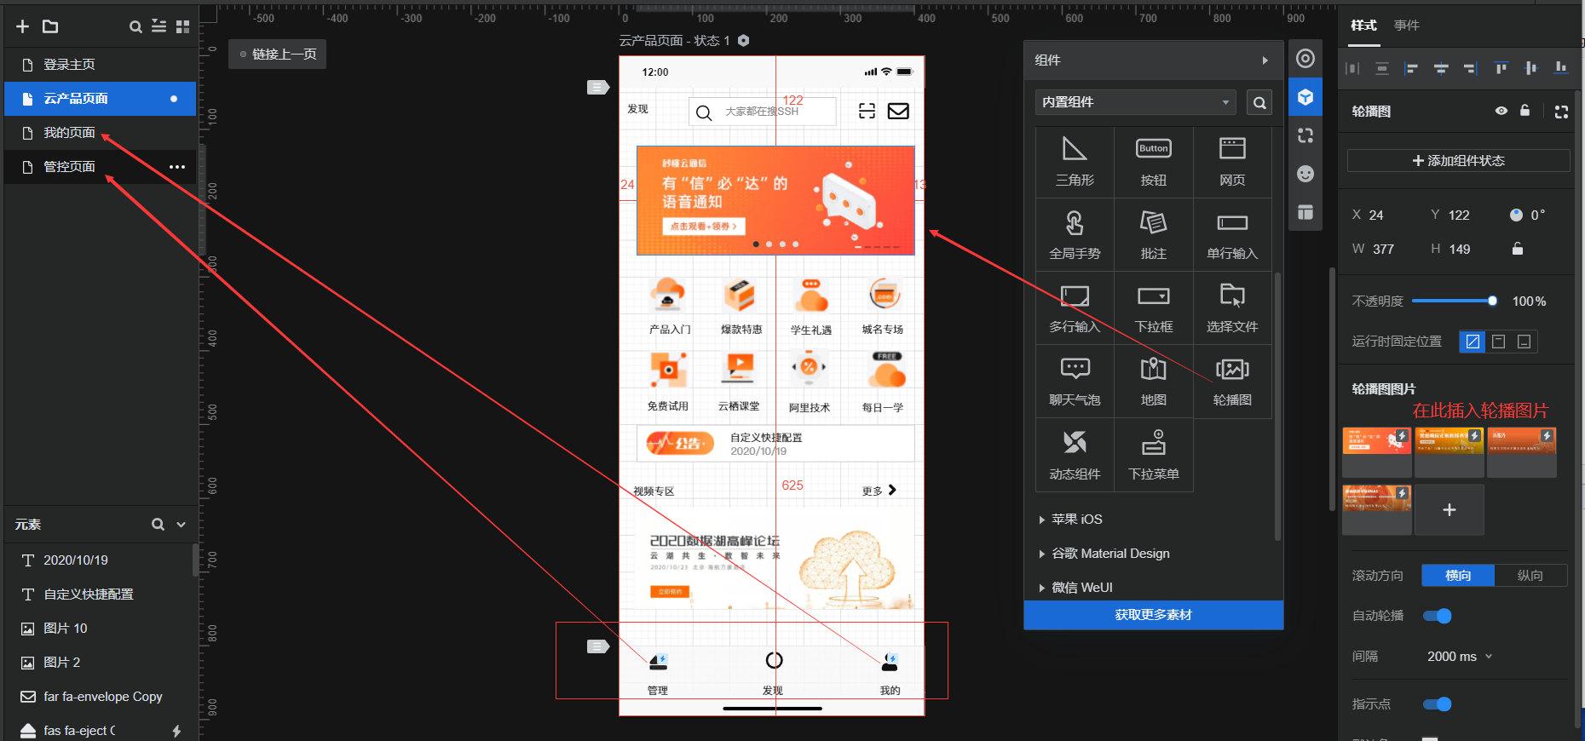The image size is (1585, 741).
Task: Open the 登录主页 page
Action: click(101, 65)
